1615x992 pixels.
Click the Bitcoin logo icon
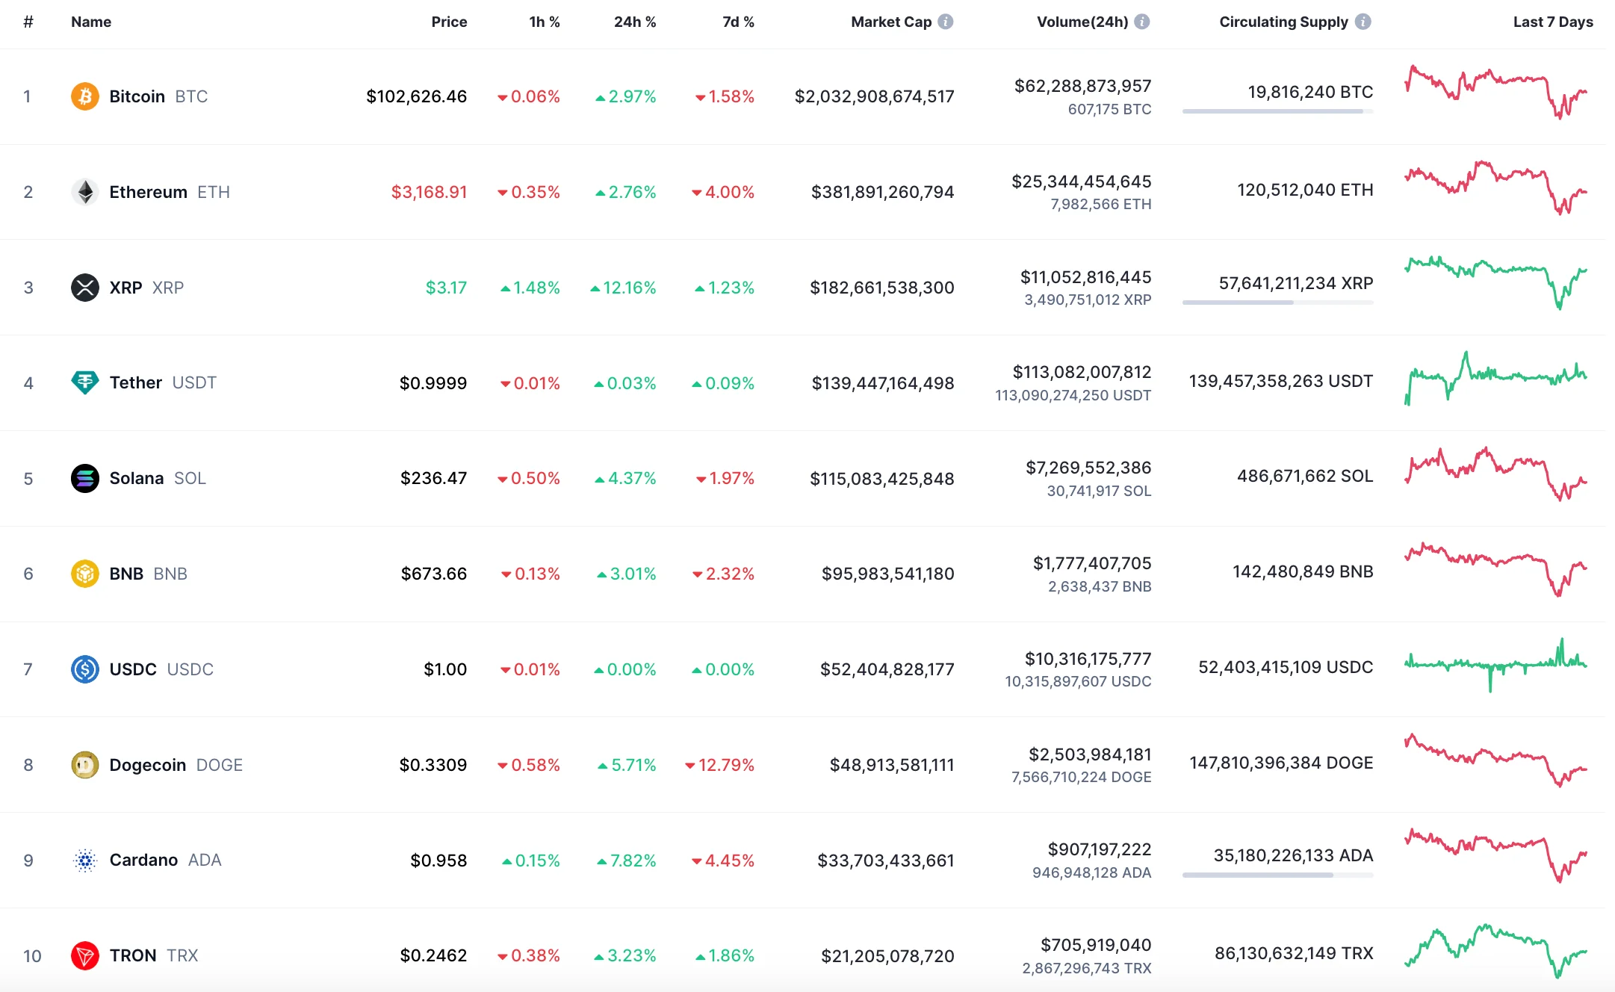(84, 96)
